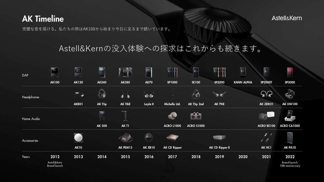The height and width of the screenshot is (182, 324).
Task: Open the AK240 player image
Action: 102,73
